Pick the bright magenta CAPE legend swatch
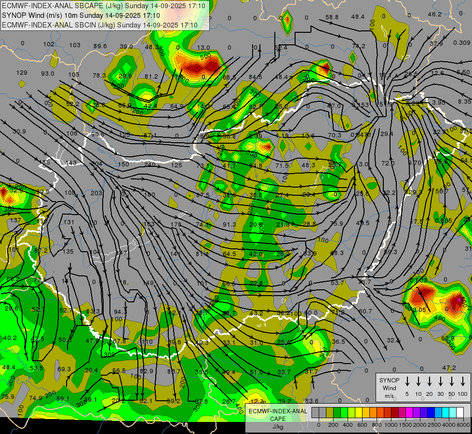 click(409, 412)
